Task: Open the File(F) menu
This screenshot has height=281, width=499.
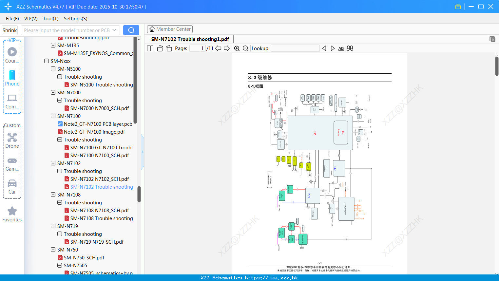Action: [12, 19]
